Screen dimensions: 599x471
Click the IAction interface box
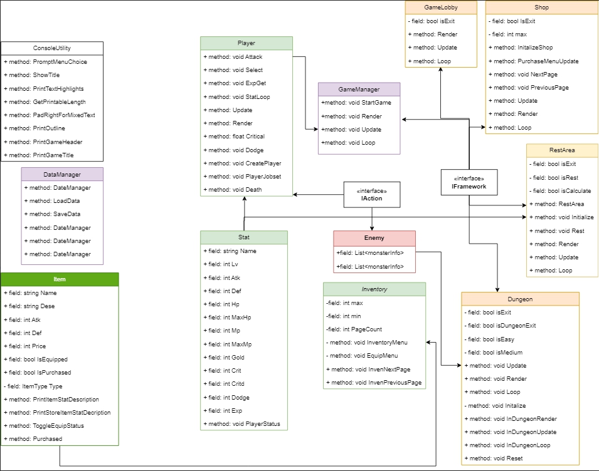(x=372, y=195)
